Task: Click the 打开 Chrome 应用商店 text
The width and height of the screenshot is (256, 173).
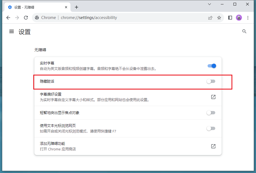Action: 58,149
